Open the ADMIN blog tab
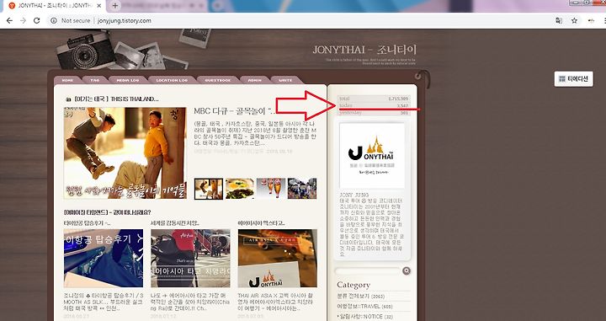Screen dimensions: 606x321 point(255,80)
